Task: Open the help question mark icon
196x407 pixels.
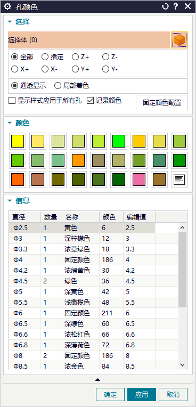Action: pyautogui.click(x=176, y=6)
